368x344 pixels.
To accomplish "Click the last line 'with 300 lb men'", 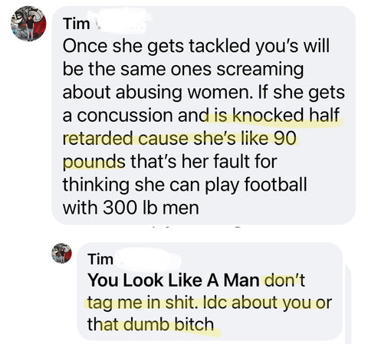I will coord(130,208).
